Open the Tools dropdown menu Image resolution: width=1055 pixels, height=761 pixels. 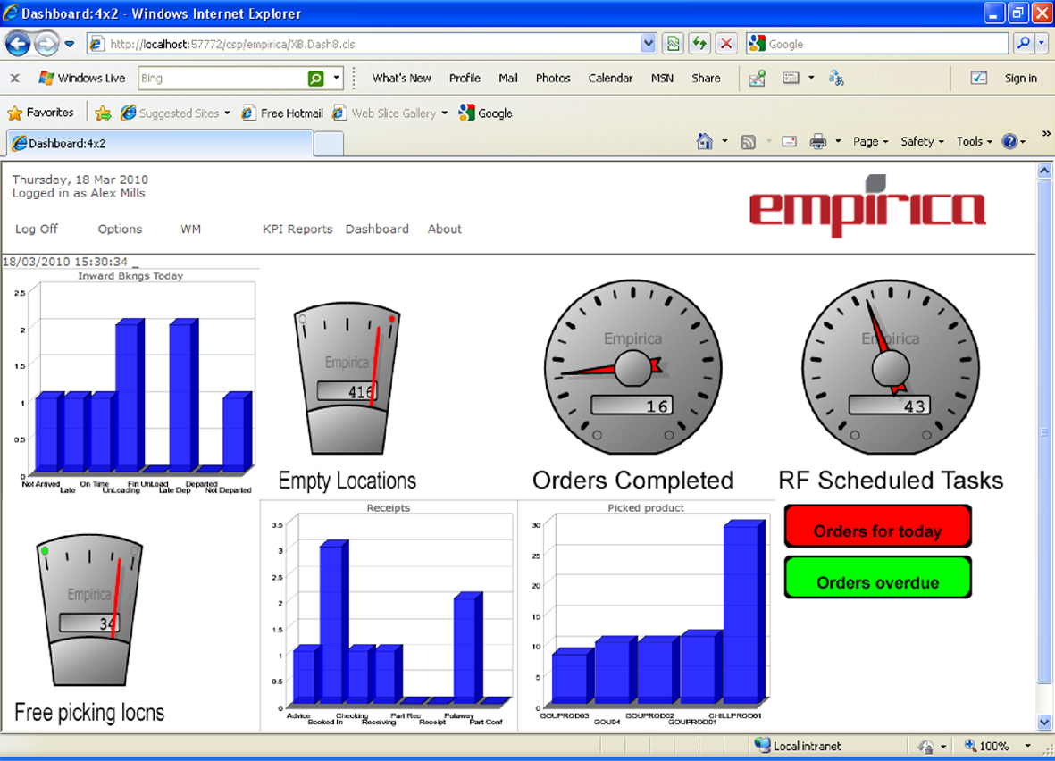click(974, 141)
